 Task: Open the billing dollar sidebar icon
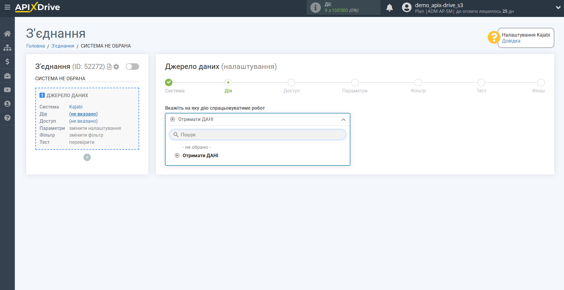(x=7, y=62)
